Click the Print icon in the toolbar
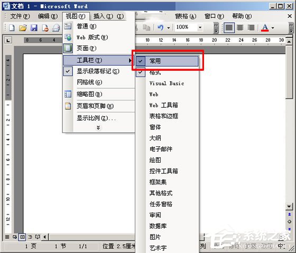Screen dimensions: 296x253 [56, 28]
